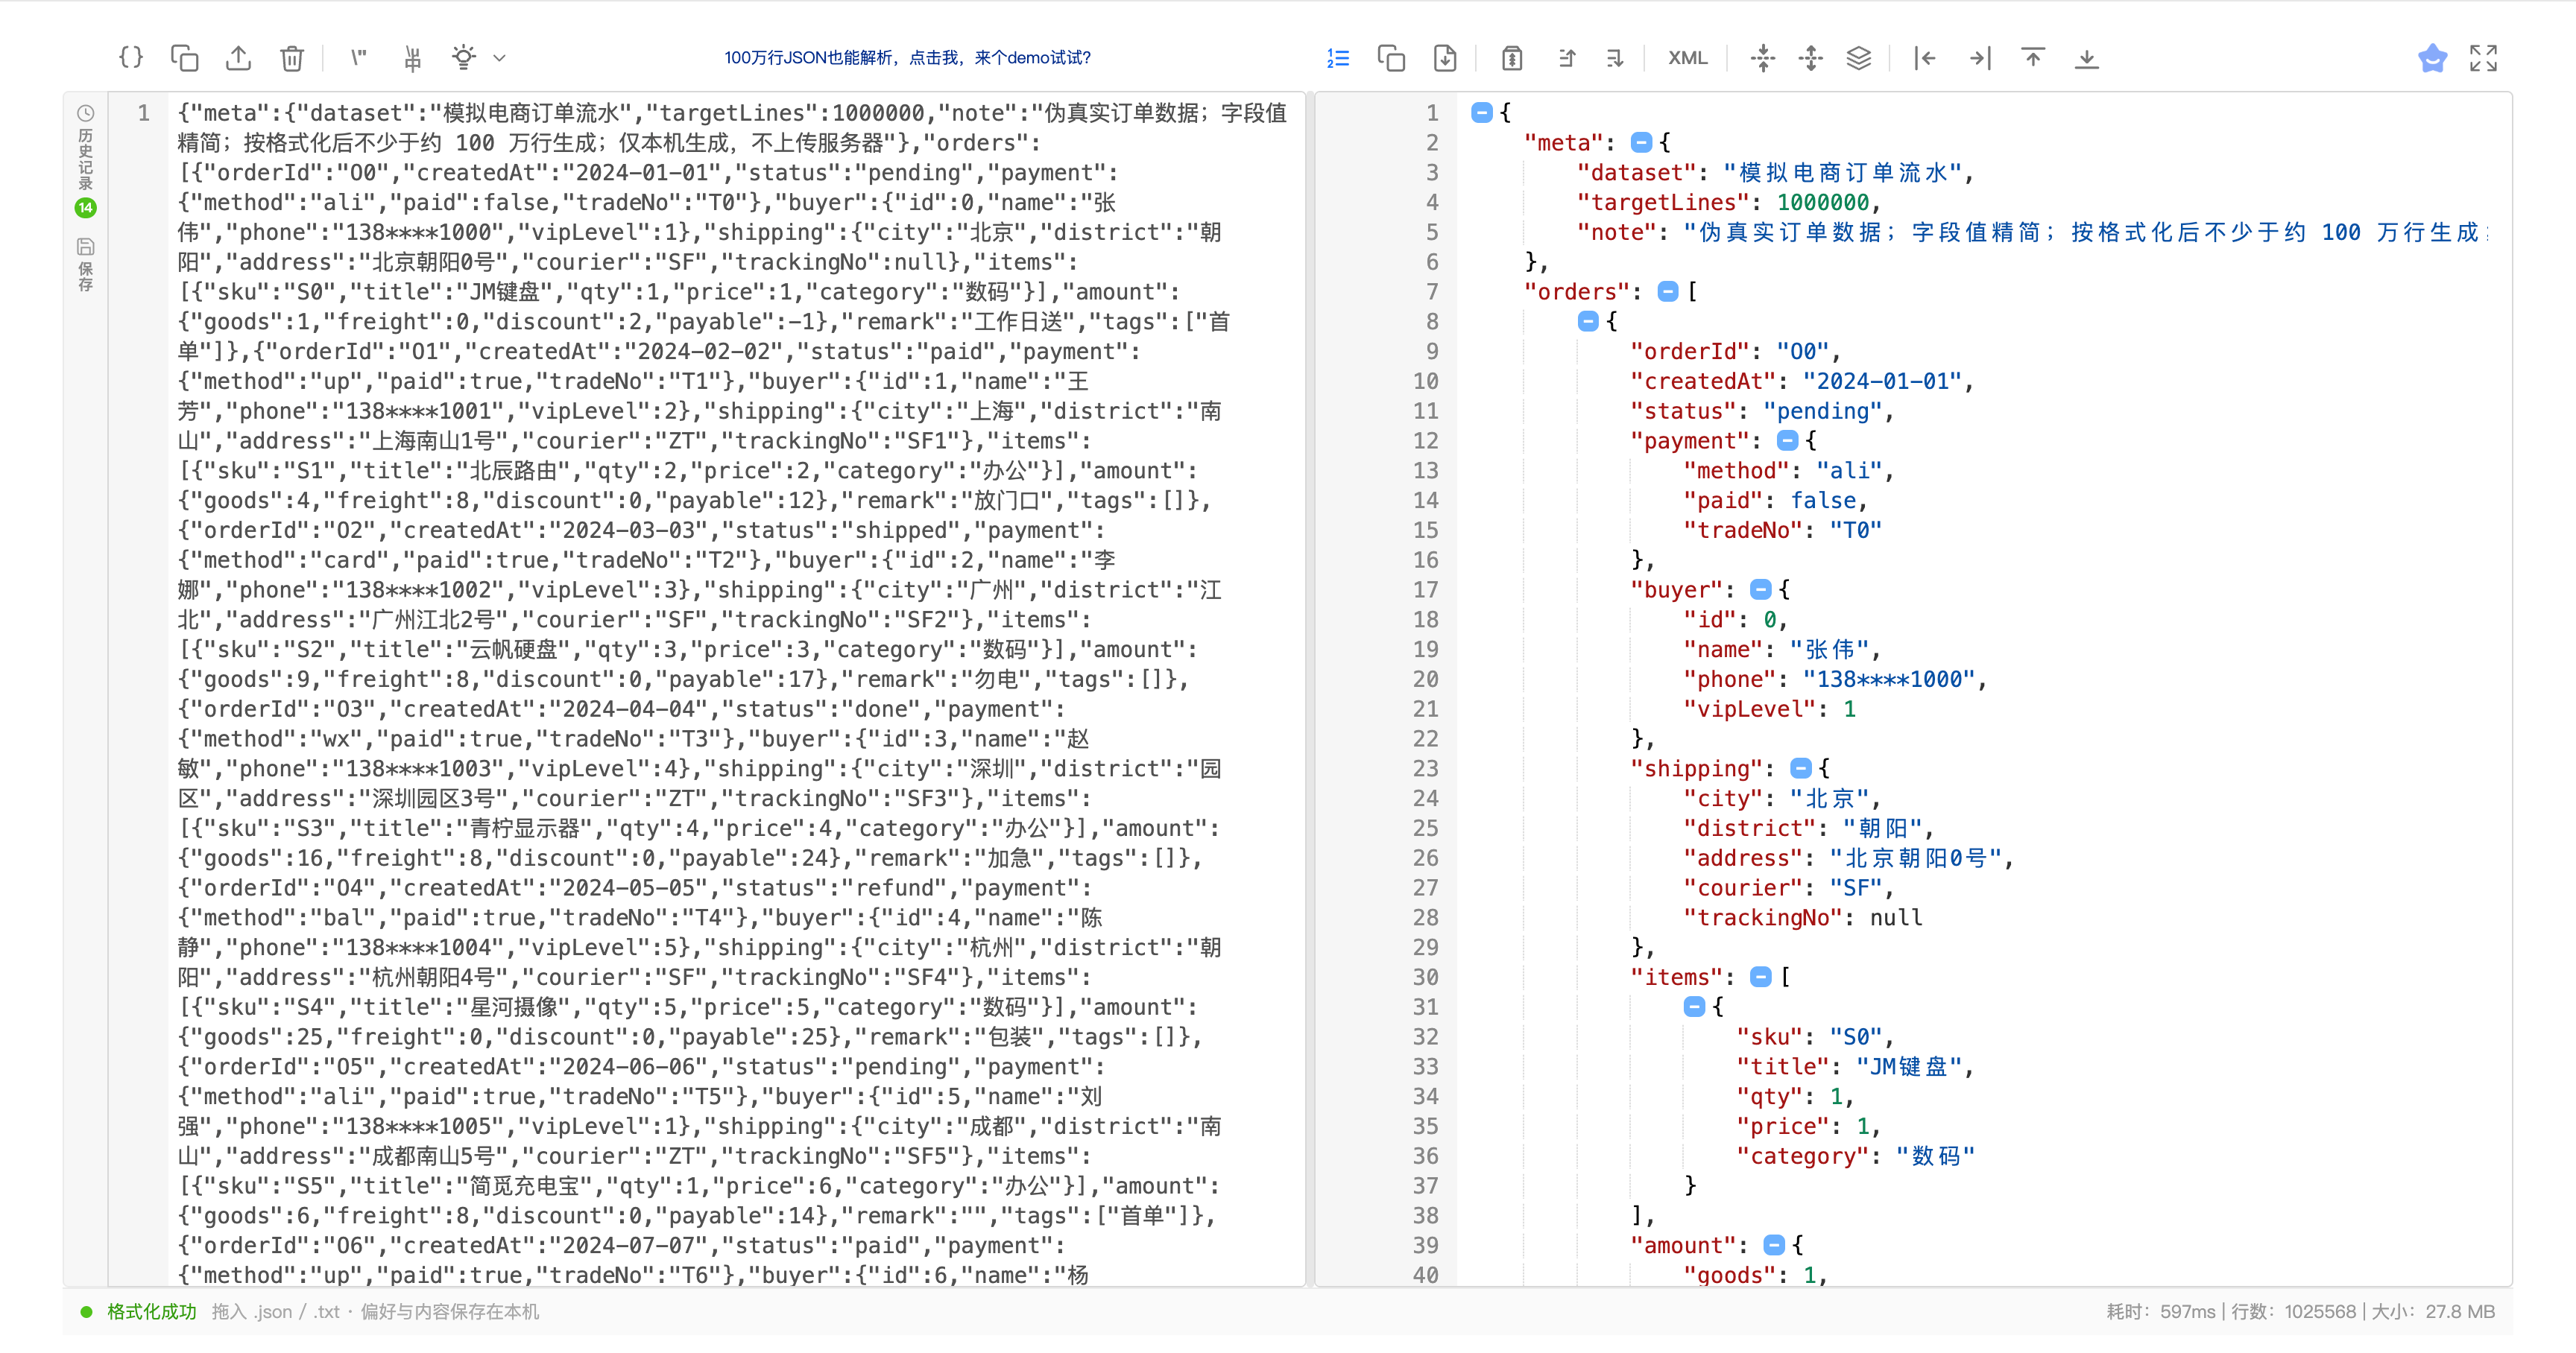This screenshot has height=1353, width=2576.
Task: Click the "phone": "138****1000" line
Action: [1834, 679]
